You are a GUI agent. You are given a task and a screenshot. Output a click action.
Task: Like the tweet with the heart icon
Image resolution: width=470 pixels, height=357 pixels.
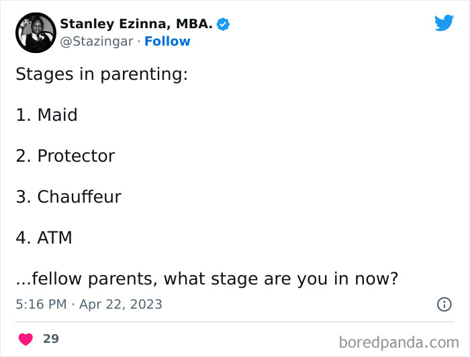pos(26,339)
